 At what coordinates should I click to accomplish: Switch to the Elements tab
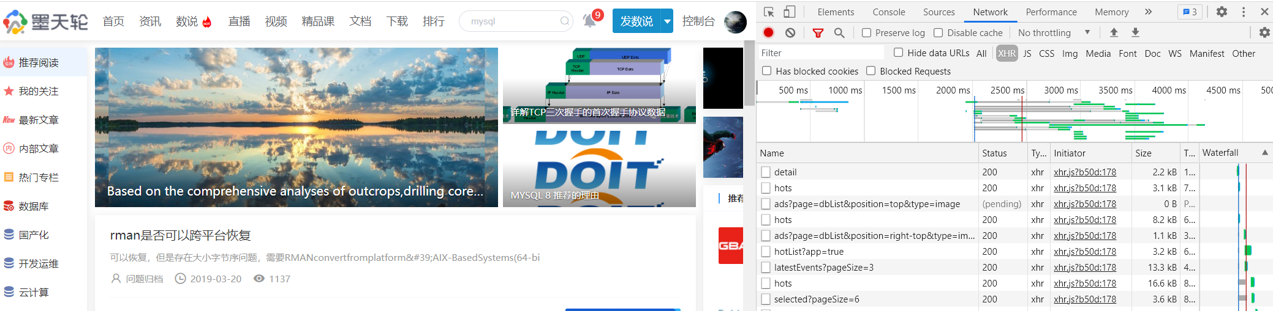(x=836, y=12)
